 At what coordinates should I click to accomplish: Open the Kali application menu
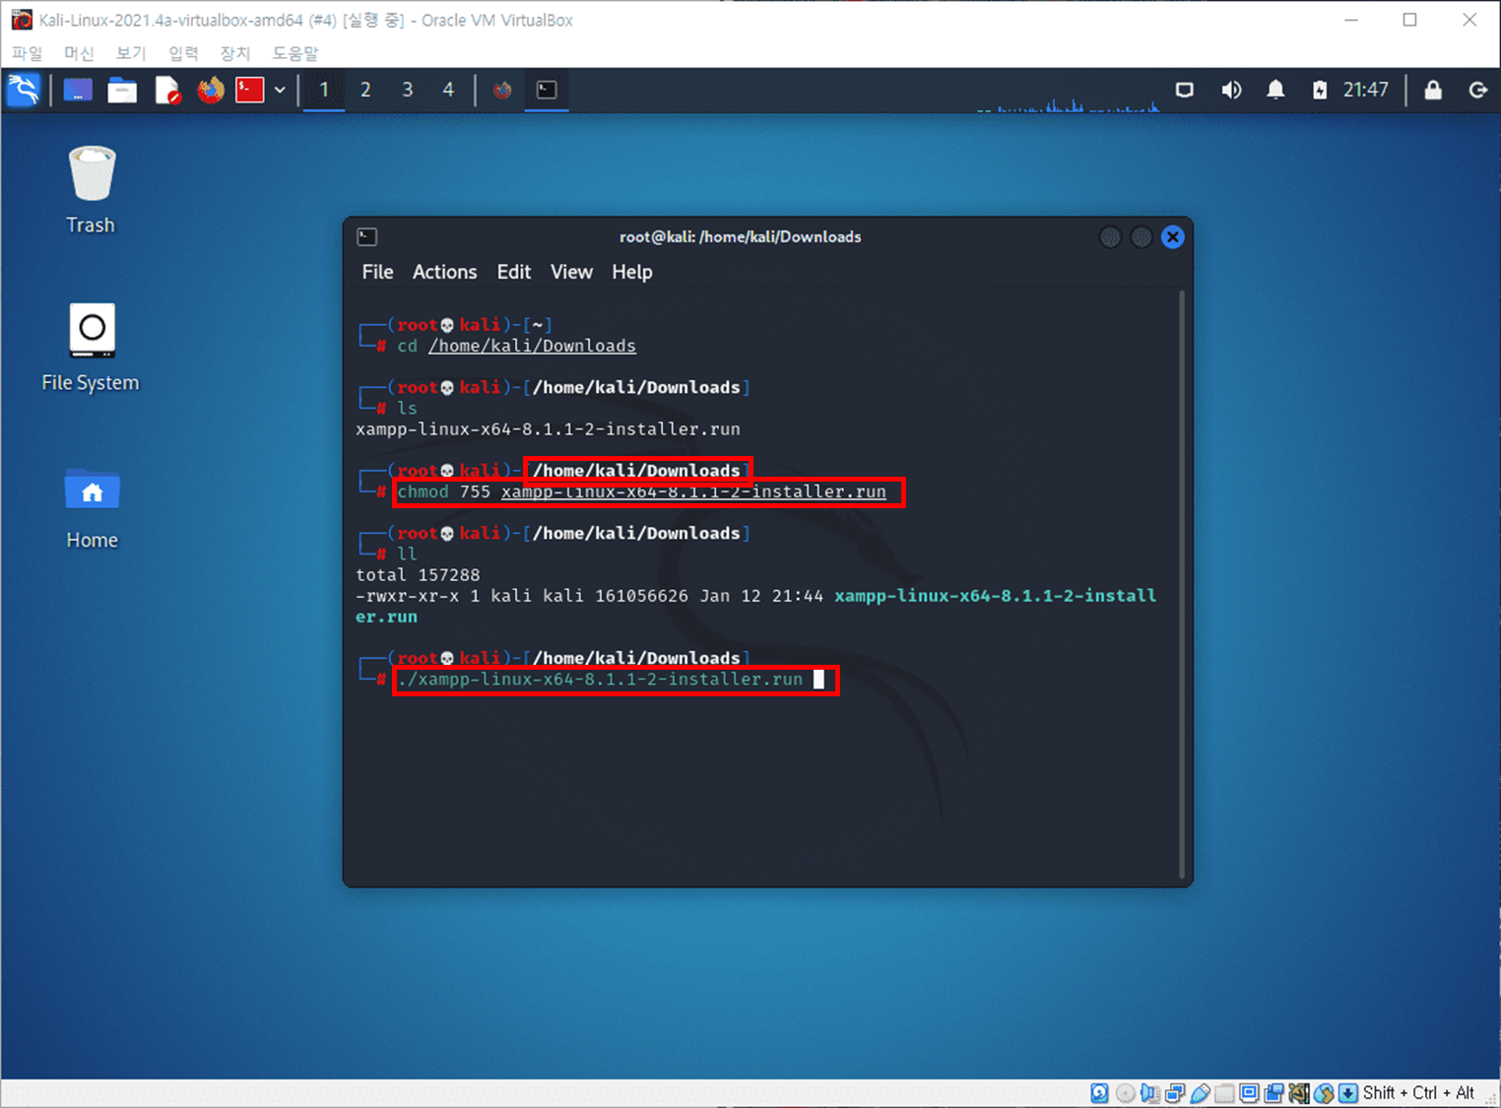click(x=22, y=90)
